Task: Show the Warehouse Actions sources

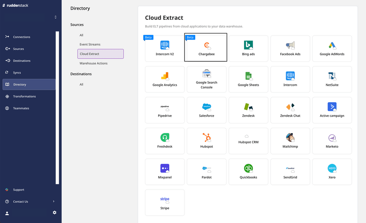Action: click(93, 63)
